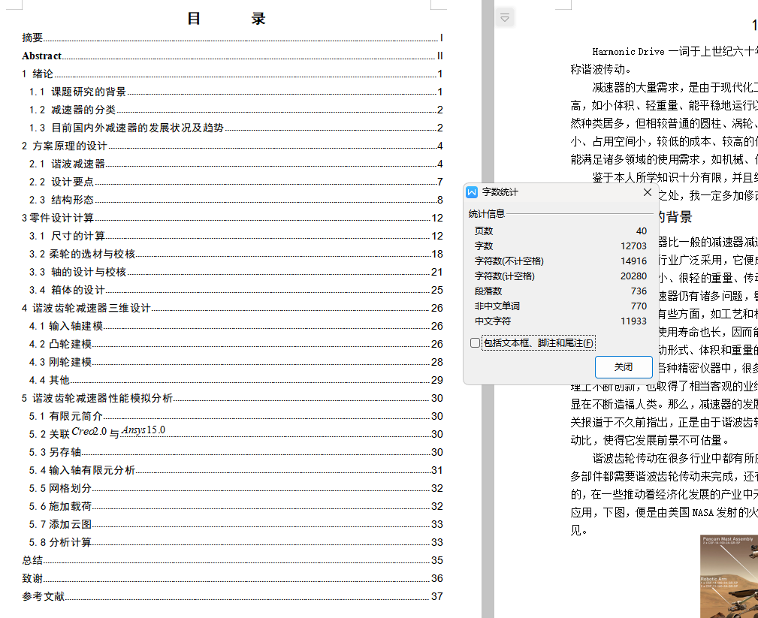
Task: Follow the Abstract link in the contents list
Action: coord(41,56)
